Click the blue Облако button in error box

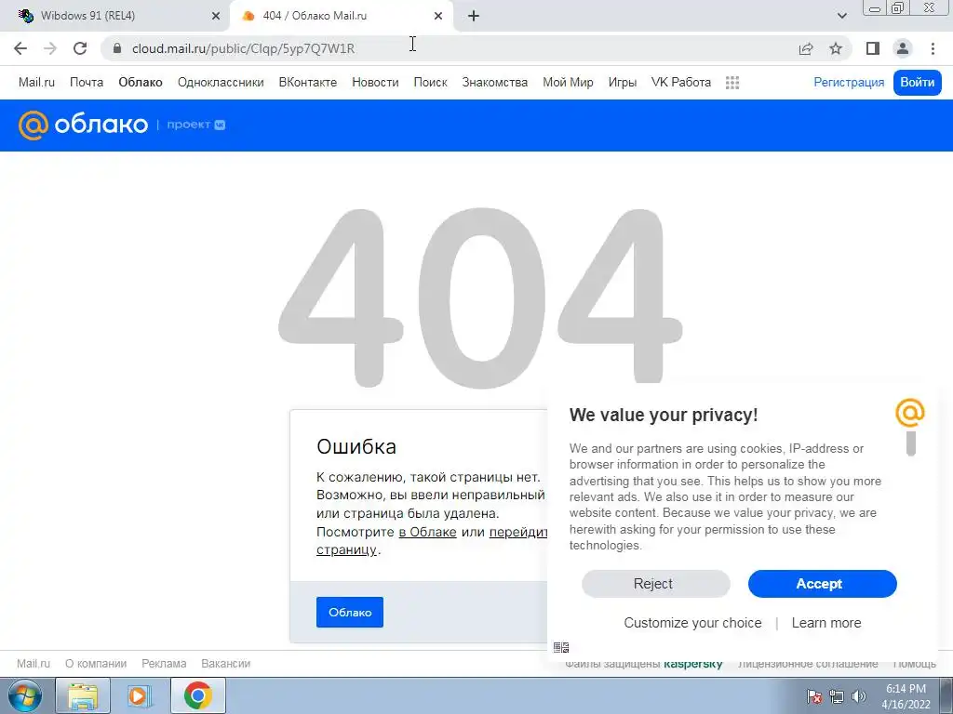click(350, 612)
